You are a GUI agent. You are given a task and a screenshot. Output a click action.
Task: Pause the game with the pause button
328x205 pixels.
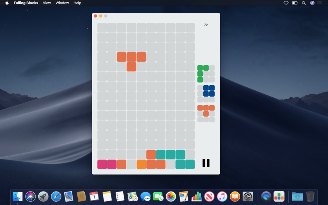[206, 163]
